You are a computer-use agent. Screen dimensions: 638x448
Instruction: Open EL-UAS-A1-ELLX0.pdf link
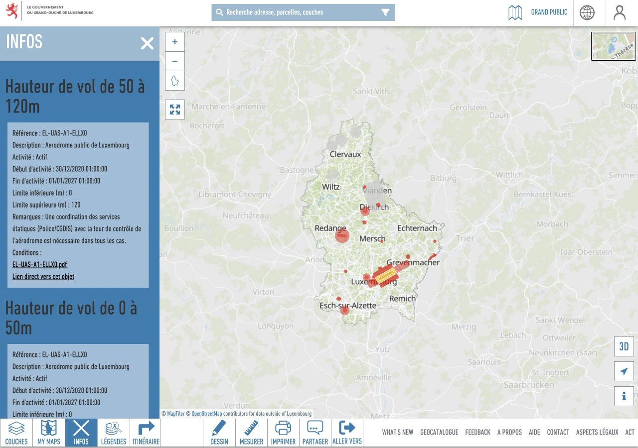tap(39, 265)
